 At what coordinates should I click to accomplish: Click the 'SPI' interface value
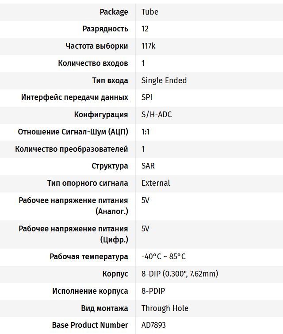pyautogui.click(x=147, y=97)
